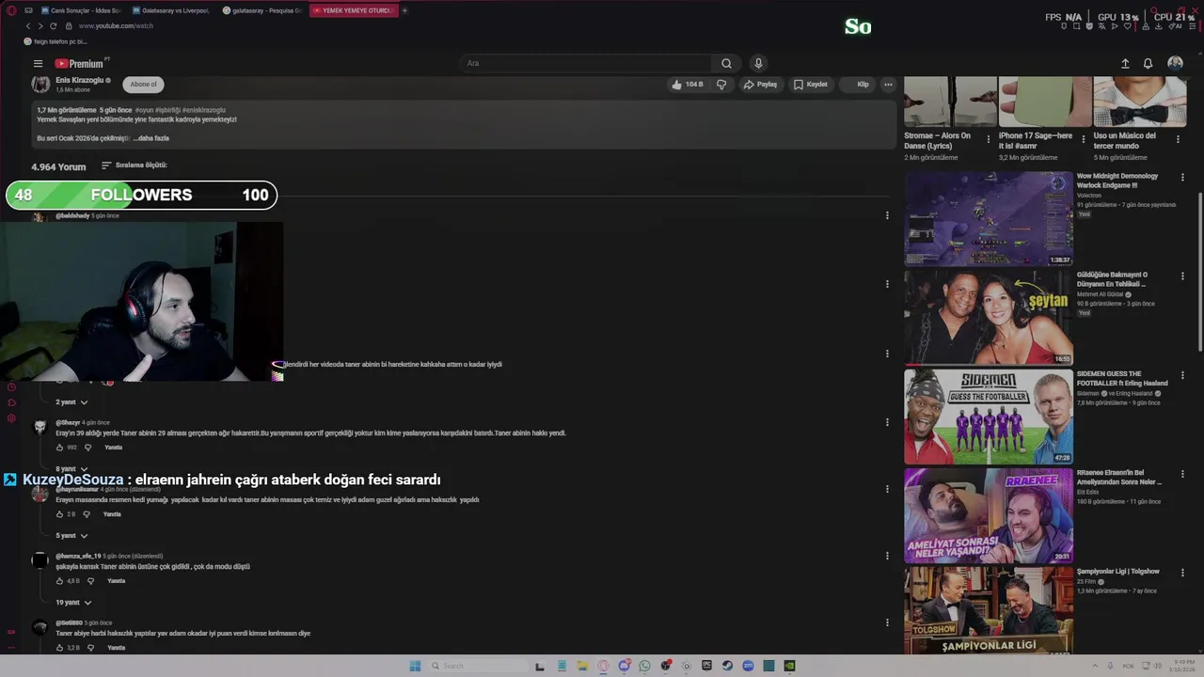Screen dimensions: 1204x677
Task: Open the Sıralama ölçütü sort dropdown
Action: (x=135, y=165)
